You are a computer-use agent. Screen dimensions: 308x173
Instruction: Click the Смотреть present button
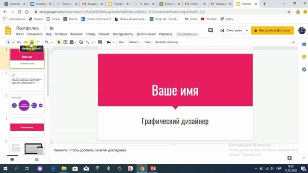[231, 30]
